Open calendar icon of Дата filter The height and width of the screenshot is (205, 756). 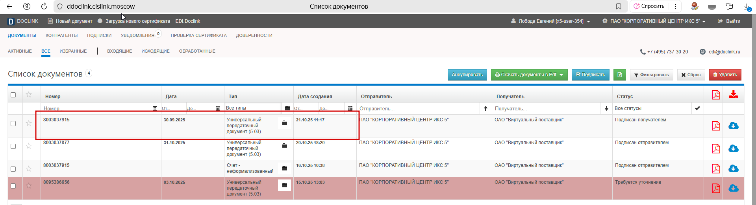(218, 108)
